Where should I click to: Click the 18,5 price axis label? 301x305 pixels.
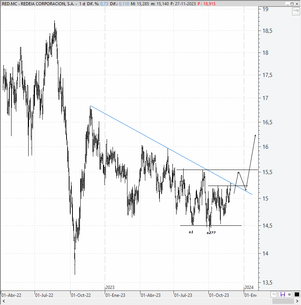(268, 31)
